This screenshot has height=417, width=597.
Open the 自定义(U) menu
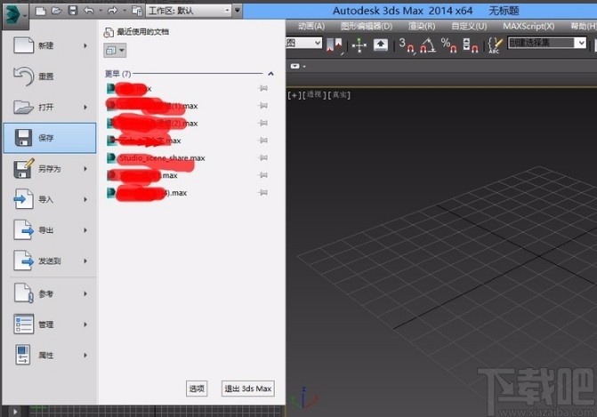coord(469,27)
